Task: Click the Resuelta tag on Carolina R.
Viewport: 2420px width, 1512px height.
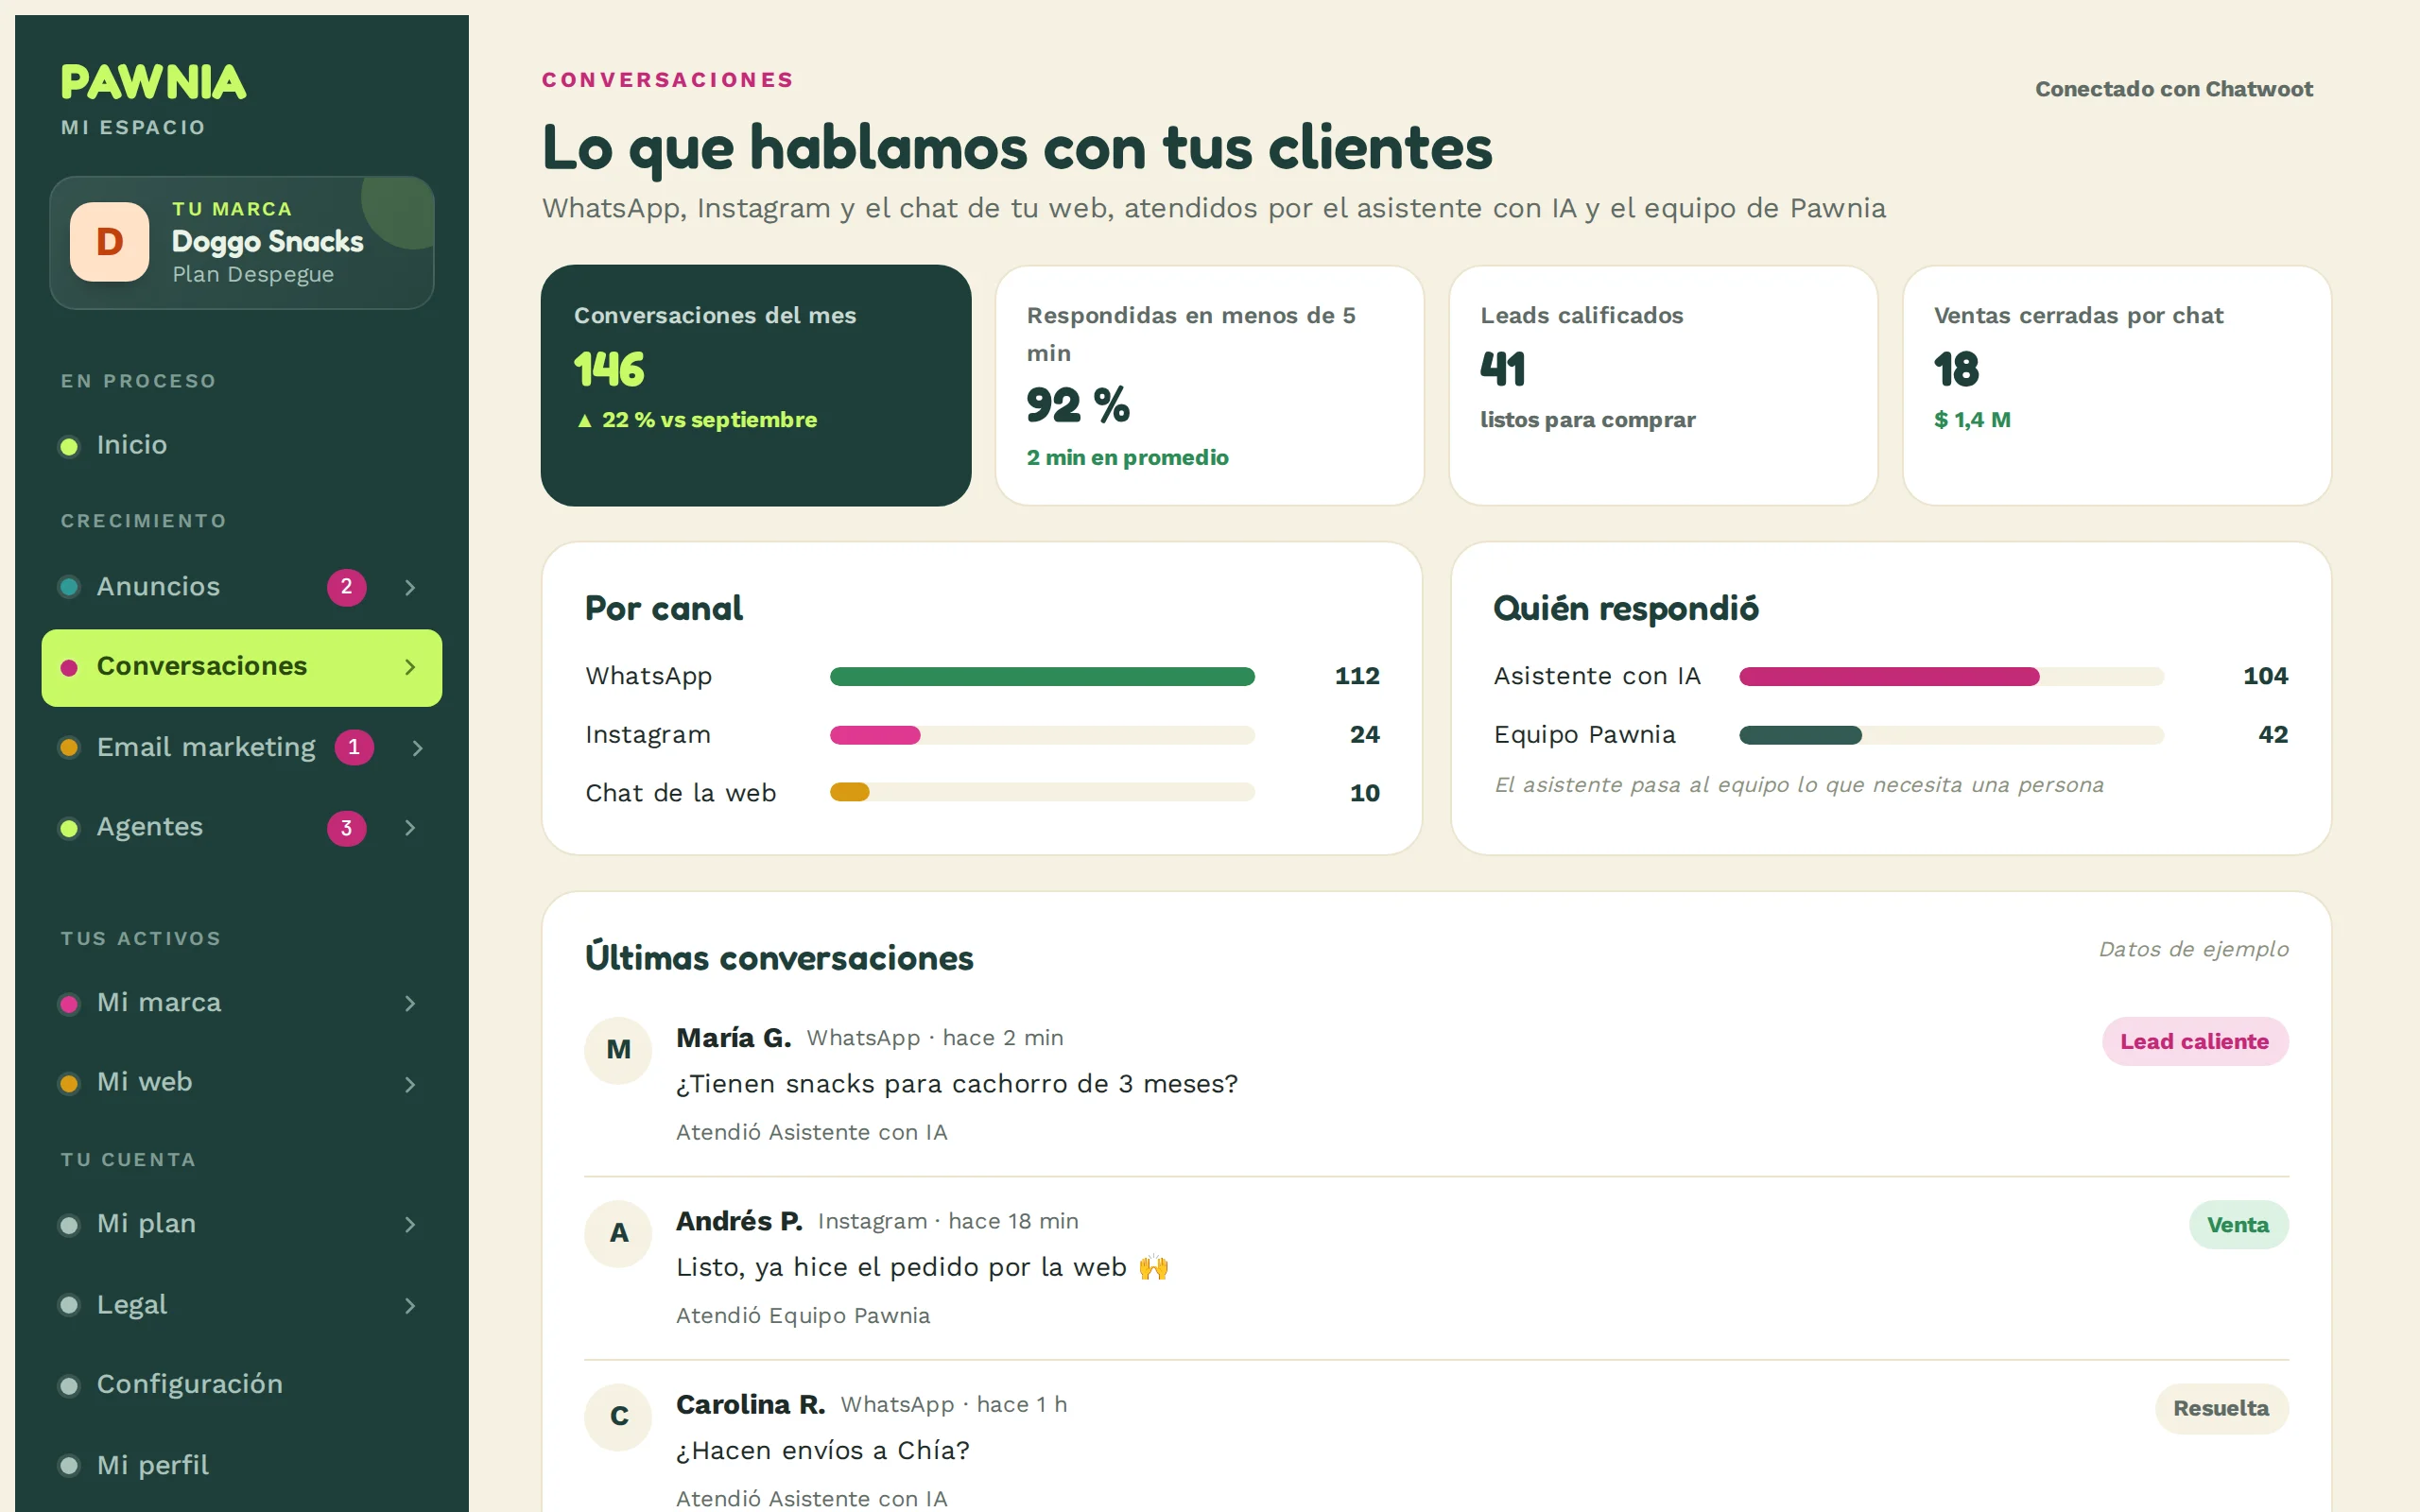Action: tap(2221, 1409)
